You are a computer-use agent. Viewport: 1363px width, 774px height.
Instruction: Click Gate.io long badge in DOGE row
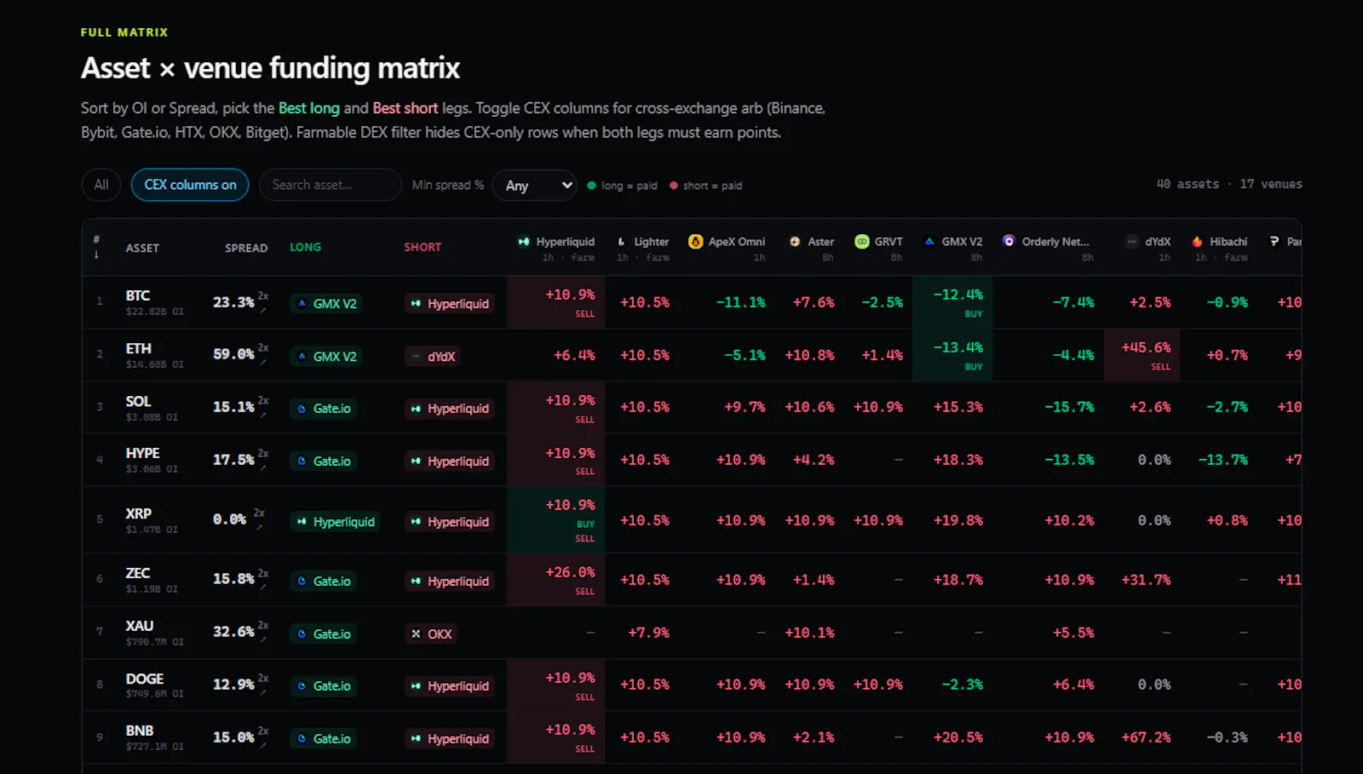pos(324,685)
